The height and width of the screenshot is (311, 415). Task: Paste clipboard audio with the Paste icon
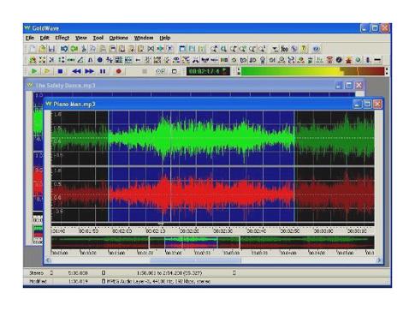coord(103,49)
